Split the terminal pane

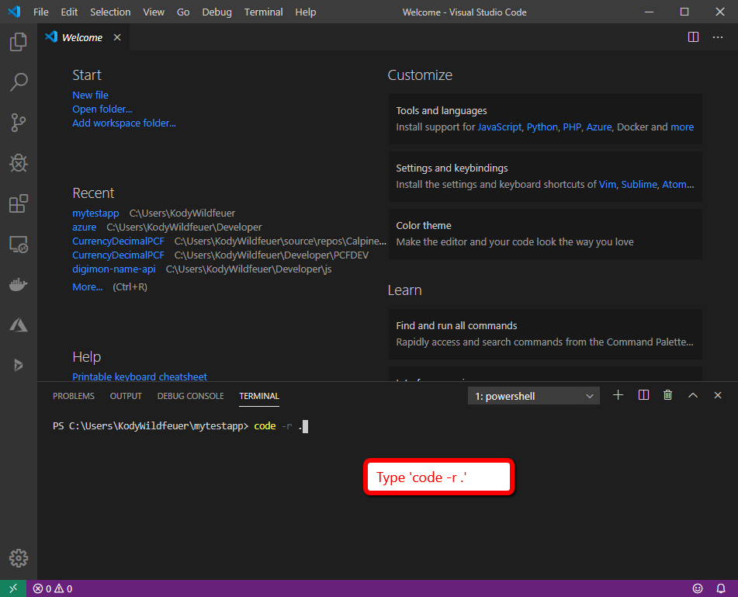[643, 395]
